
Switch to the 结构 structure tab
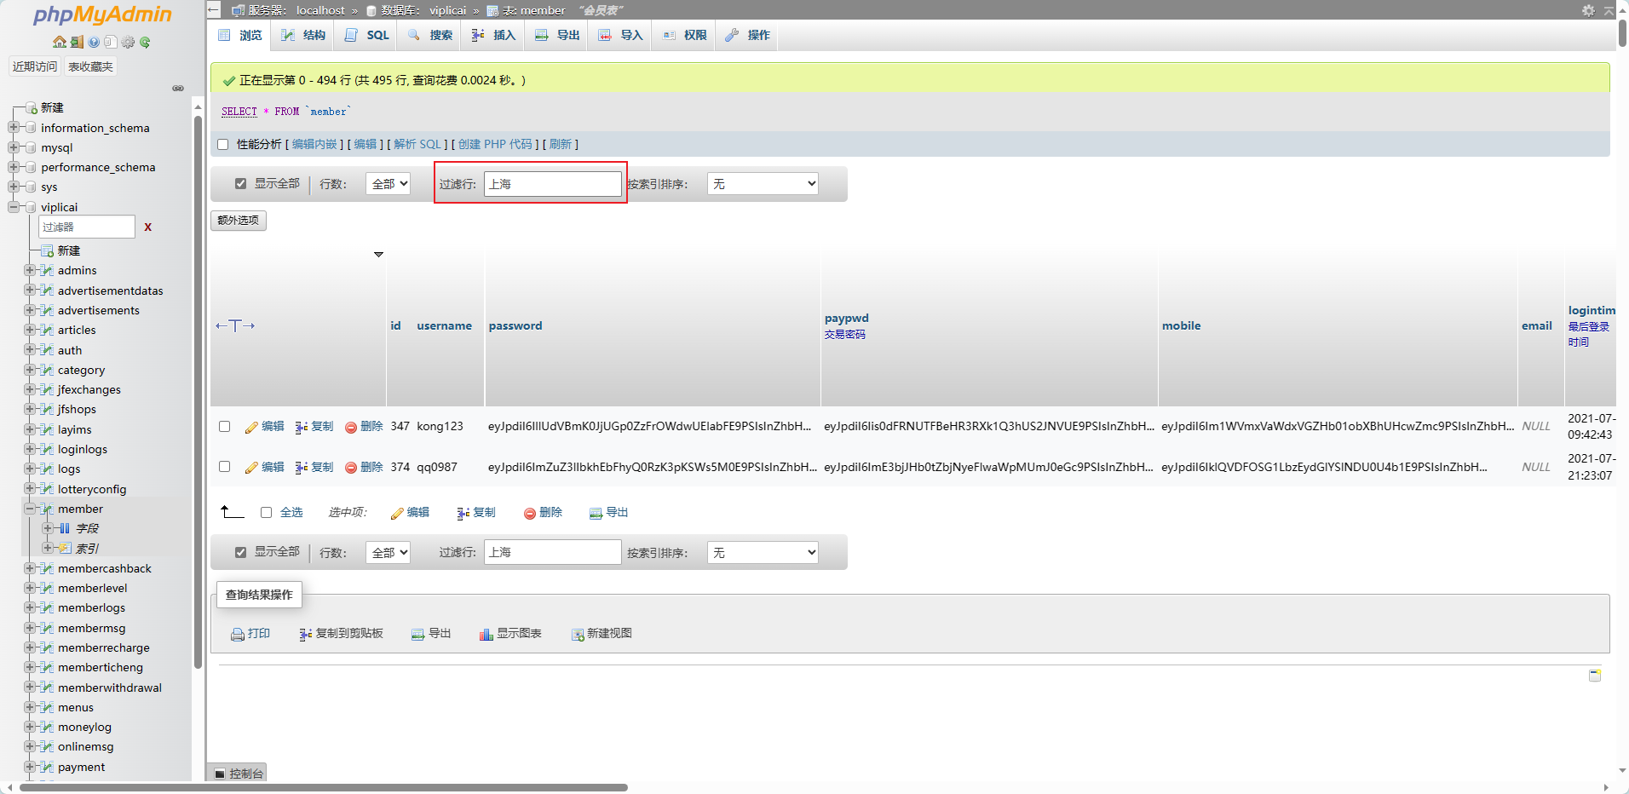coord(304,35)
